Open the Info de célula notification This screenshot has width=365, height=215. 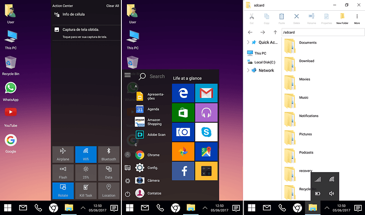tap(86, 14)
